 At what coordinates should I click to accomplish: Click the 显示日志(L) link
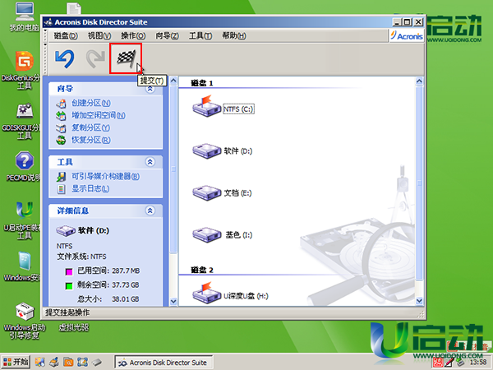pyautogui.click(x=90, y=189)
